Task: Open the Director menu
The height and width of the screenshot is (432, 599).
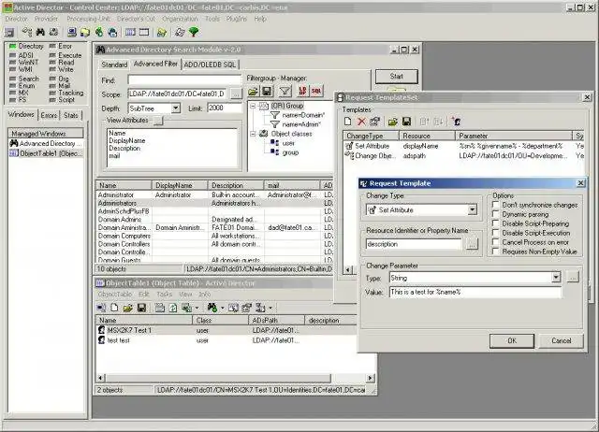Action: point(17,19)
